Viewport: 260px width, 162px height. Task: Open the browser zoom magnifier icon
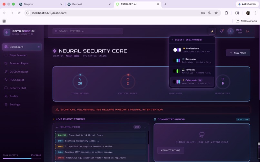click(210, 13)
